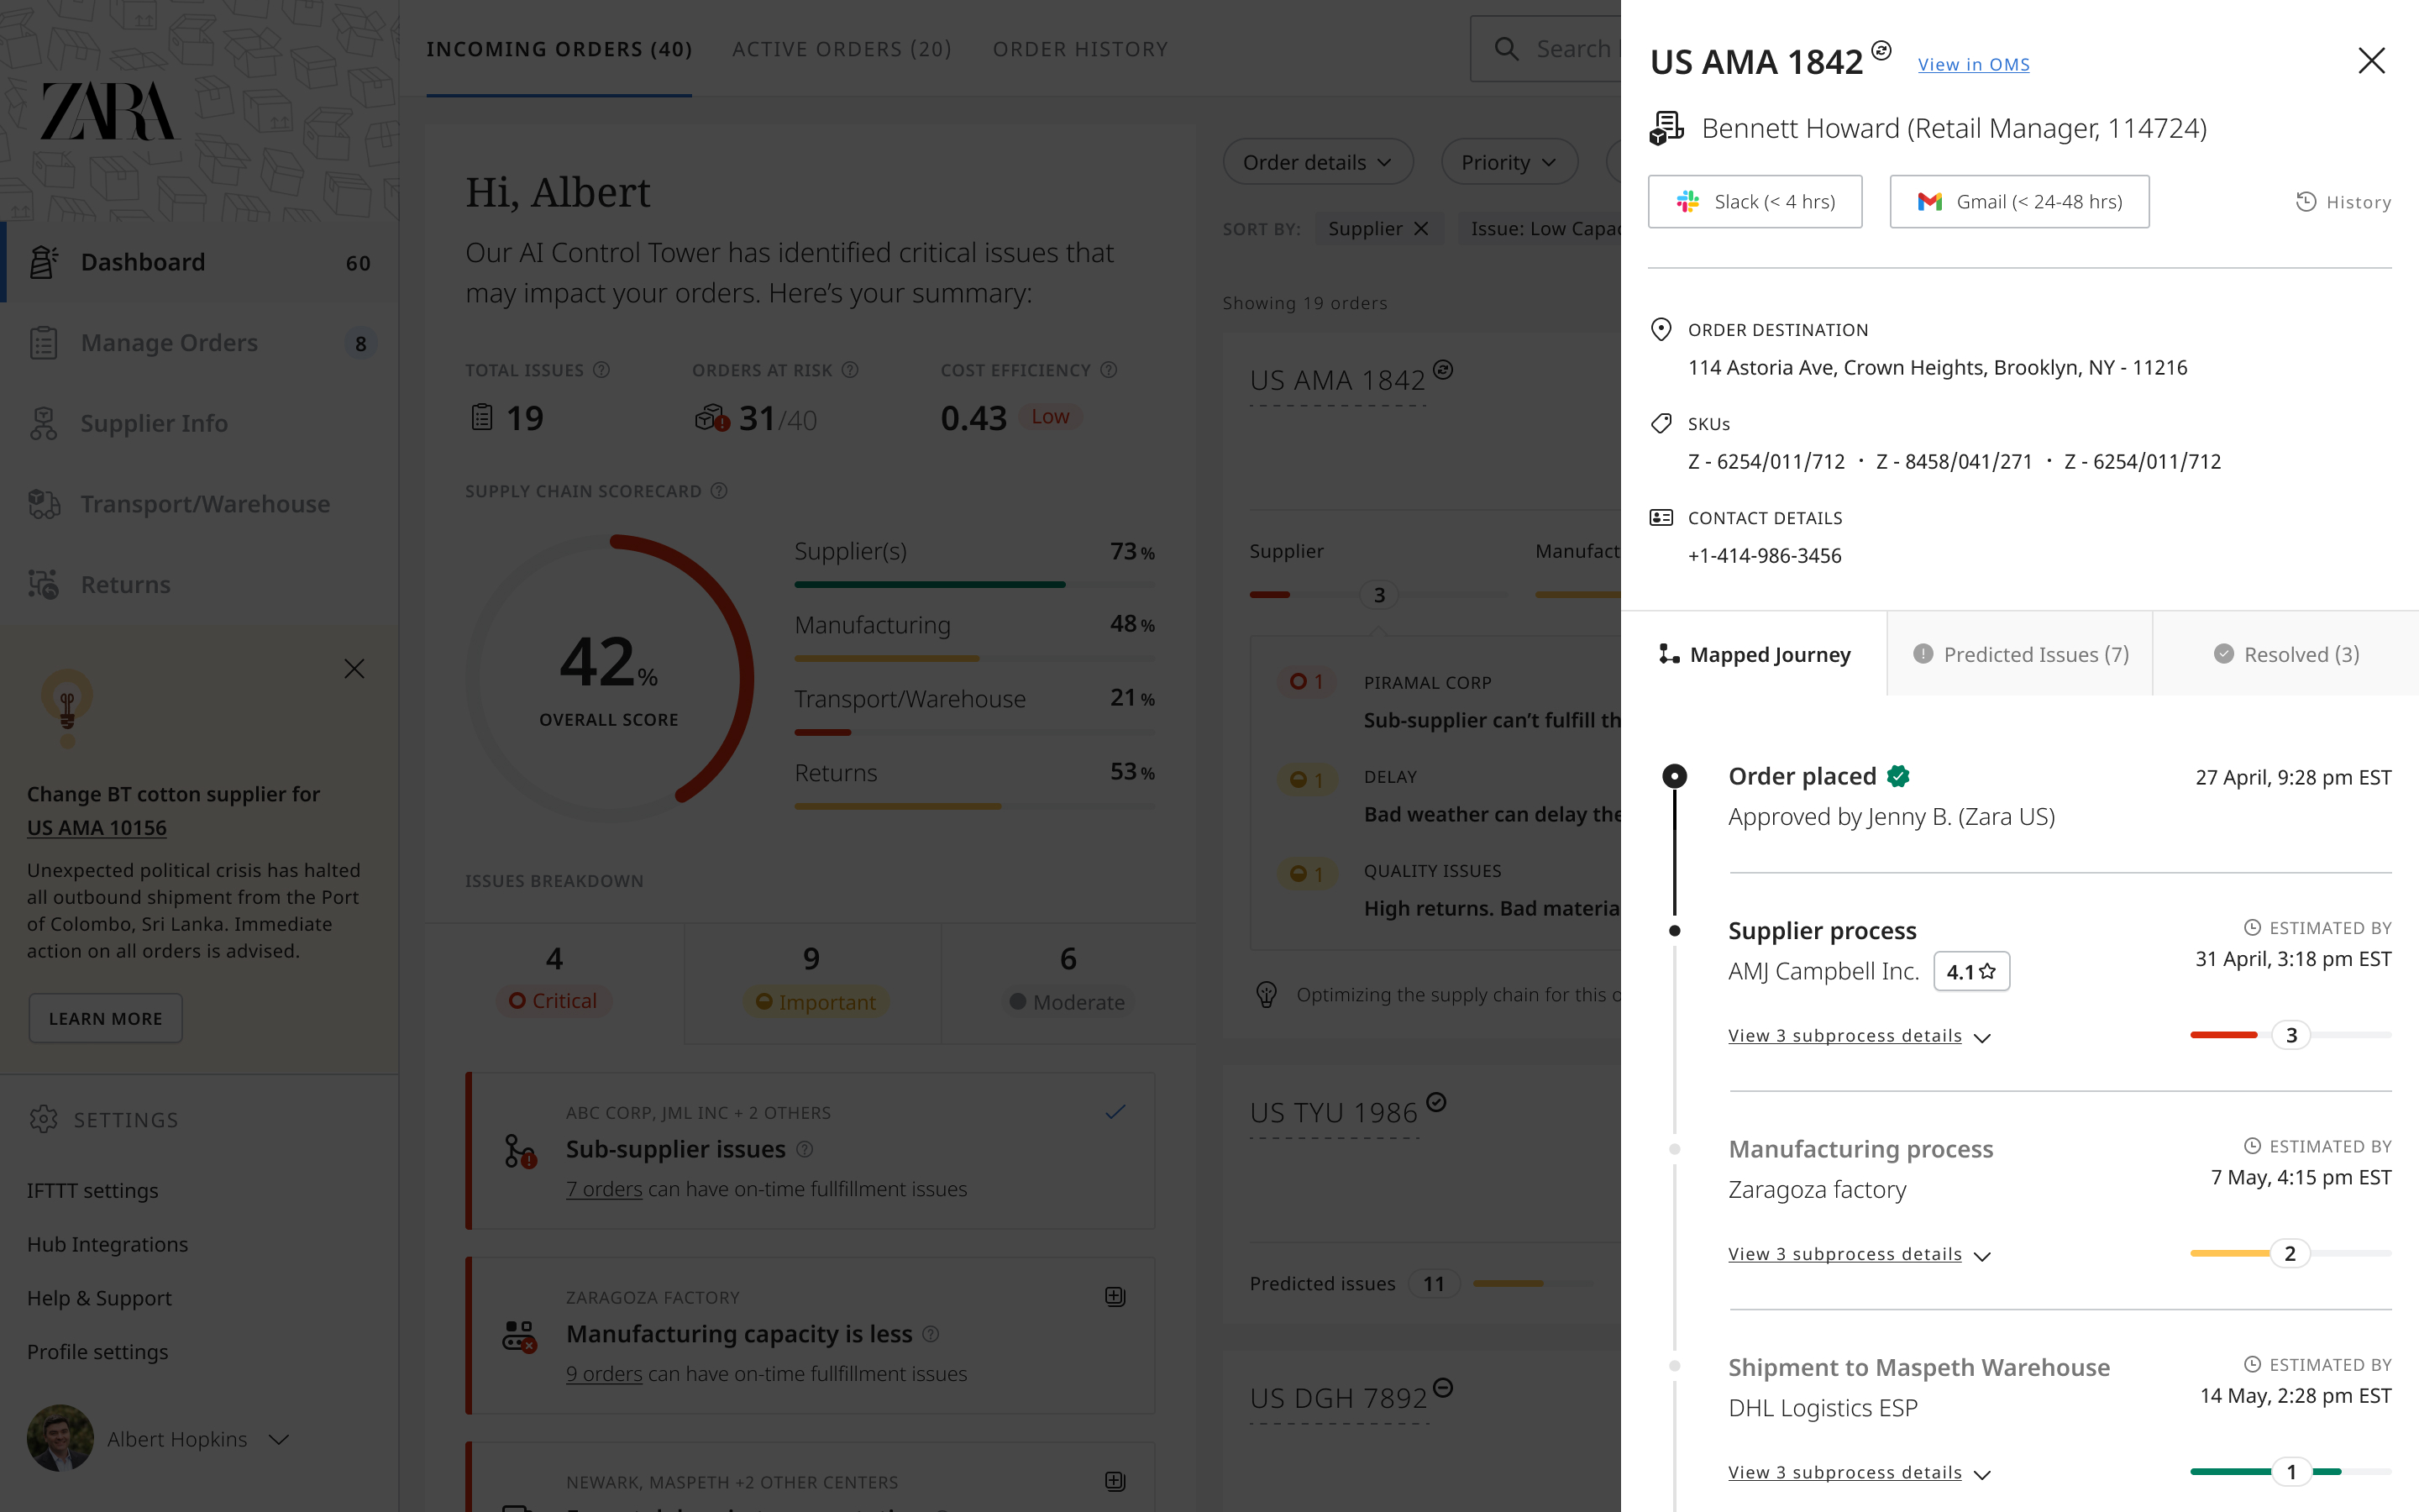This screenshot has height=1512, width=2419.
Task: Click the Settings gear icon
Action: tap(43, 1119)
